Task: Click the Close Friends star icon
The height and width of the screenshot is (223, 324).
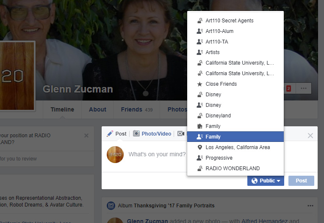Action: click(199, 84)
